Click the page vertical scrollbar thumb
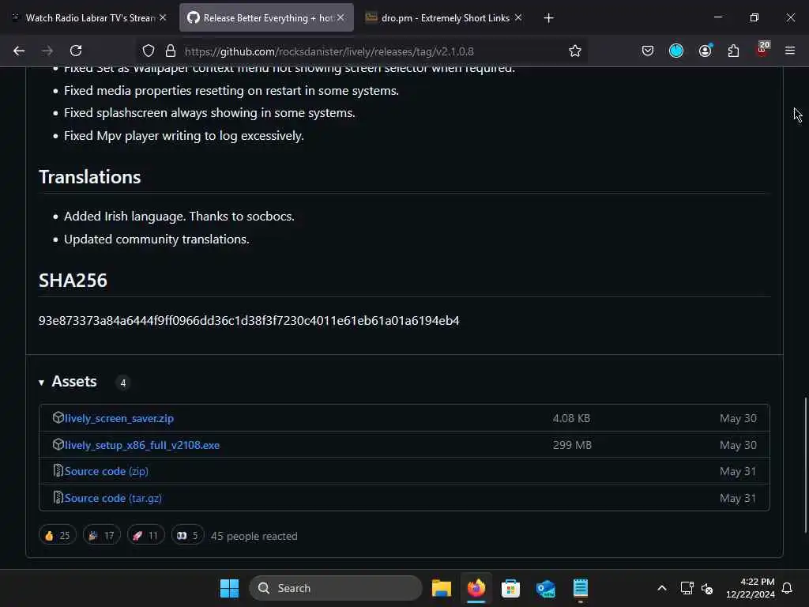The image size is (809, 607). pyautogui.click(x=805, y=465)
